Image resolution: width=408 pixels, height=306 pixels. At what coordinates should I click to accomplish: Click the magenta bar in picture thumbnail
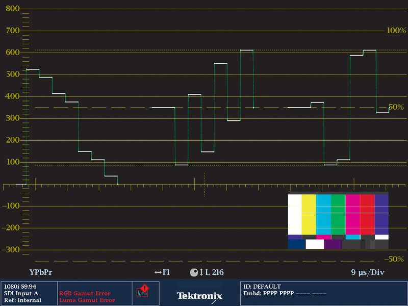pyautogui.click(x=353, y=214)
